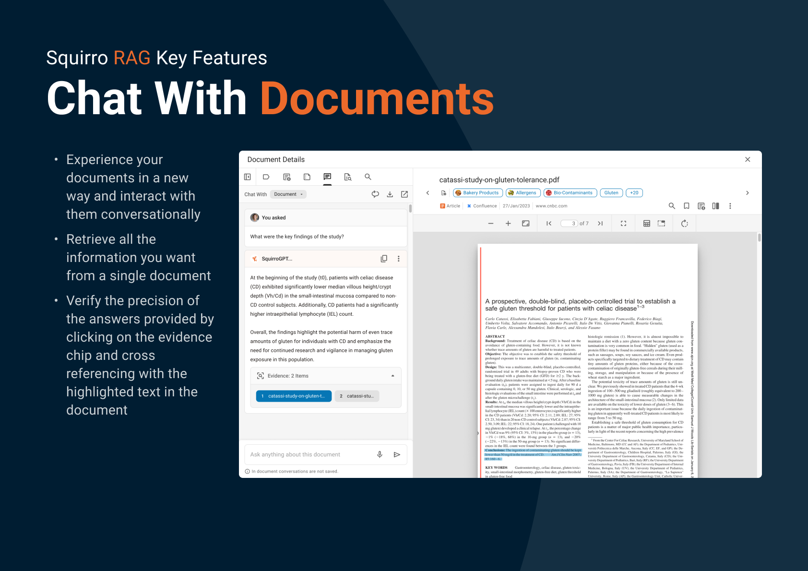The height and width of the screenshot is (571, 808).
Task: Zoom in the PDF viewer
Action: pyautogui.click(x=508, y=224)
